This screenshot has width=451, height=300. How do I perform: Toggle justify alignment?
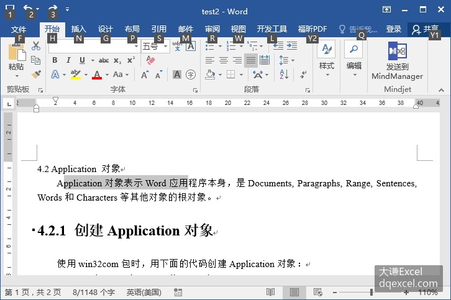pos(251,60)
